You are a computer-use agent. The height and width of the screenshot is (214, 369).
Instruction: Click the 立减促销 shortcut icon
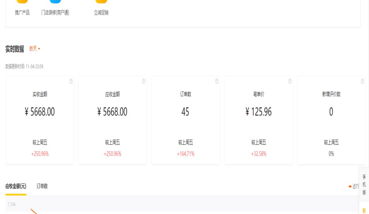pyautogui.click(x=101, y=2)
